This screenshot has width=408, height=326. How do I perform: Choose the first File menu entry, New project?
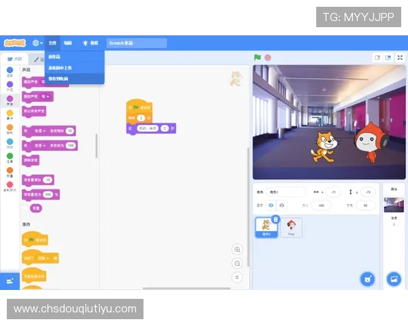tap(75, 56)
